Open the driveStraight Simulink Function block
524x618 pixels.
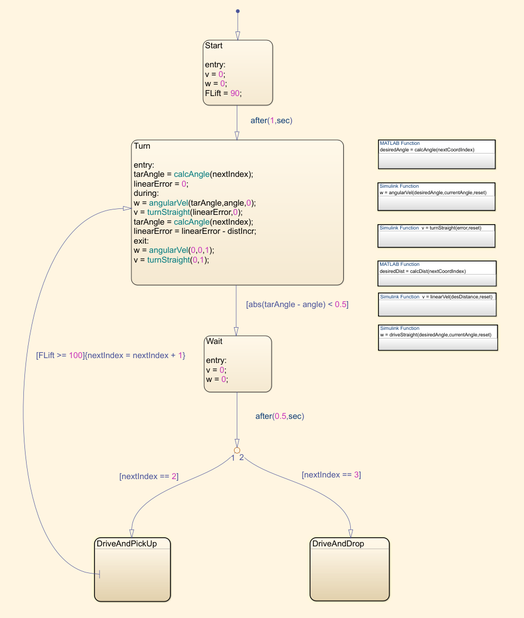(x=438, y=337)
